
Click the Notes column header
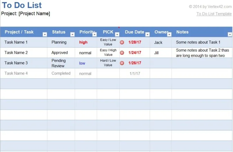[x=182, y=32]
